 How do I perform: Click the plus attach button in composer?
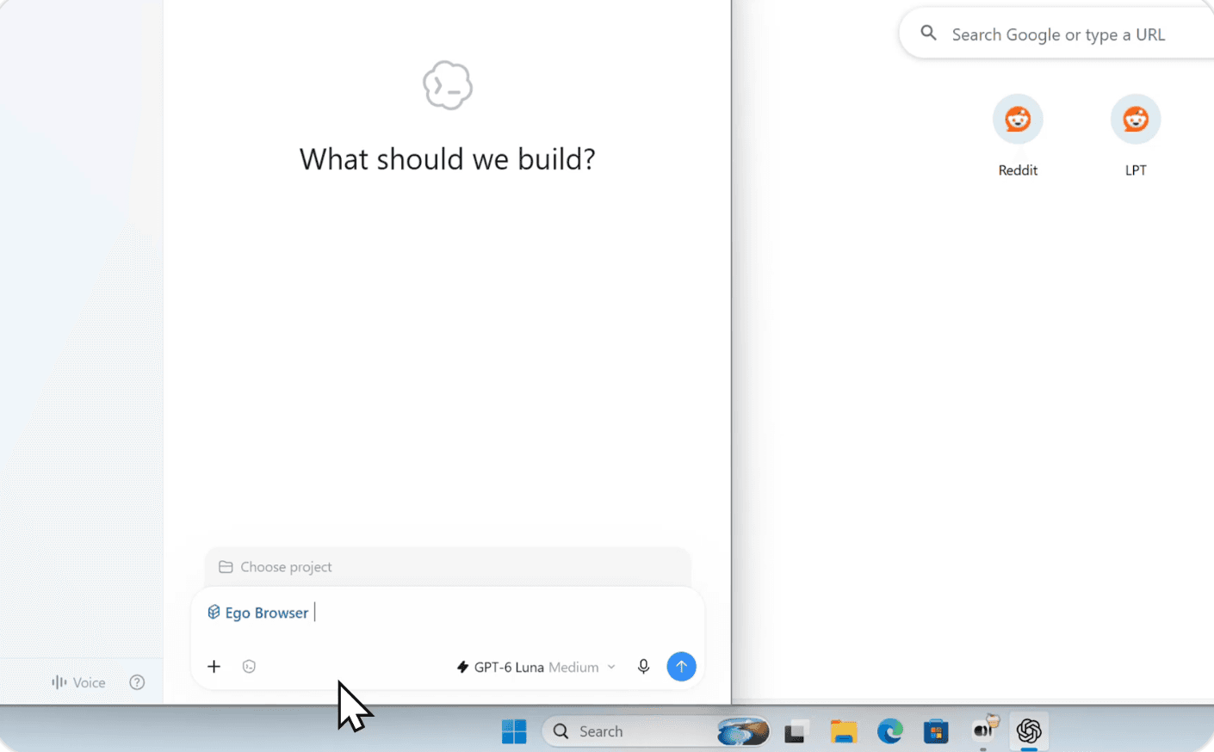coord(214,666)
